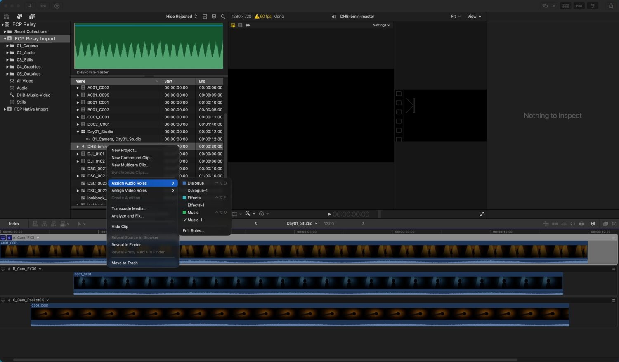Open the Titles and Generators sidebar

click(x=32, y=17)
